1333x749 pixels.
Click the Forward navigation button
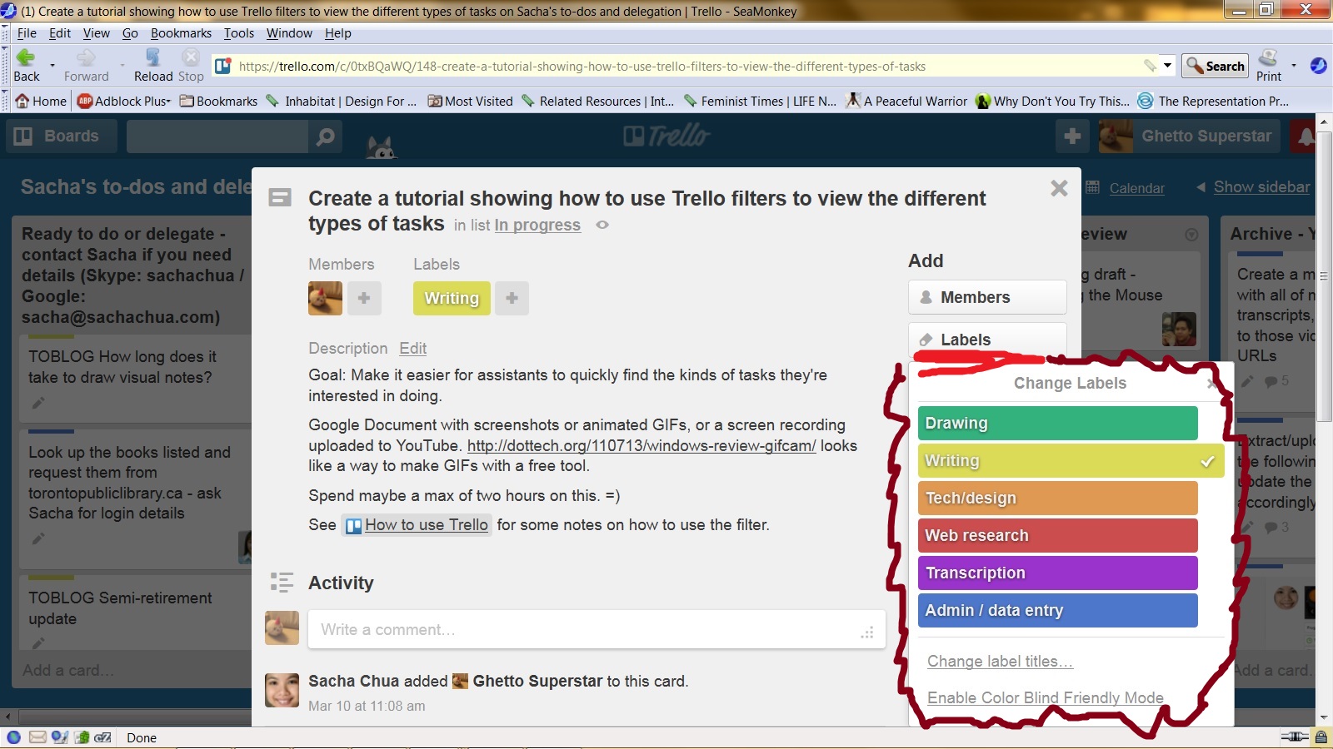click(x=86, y=65)
